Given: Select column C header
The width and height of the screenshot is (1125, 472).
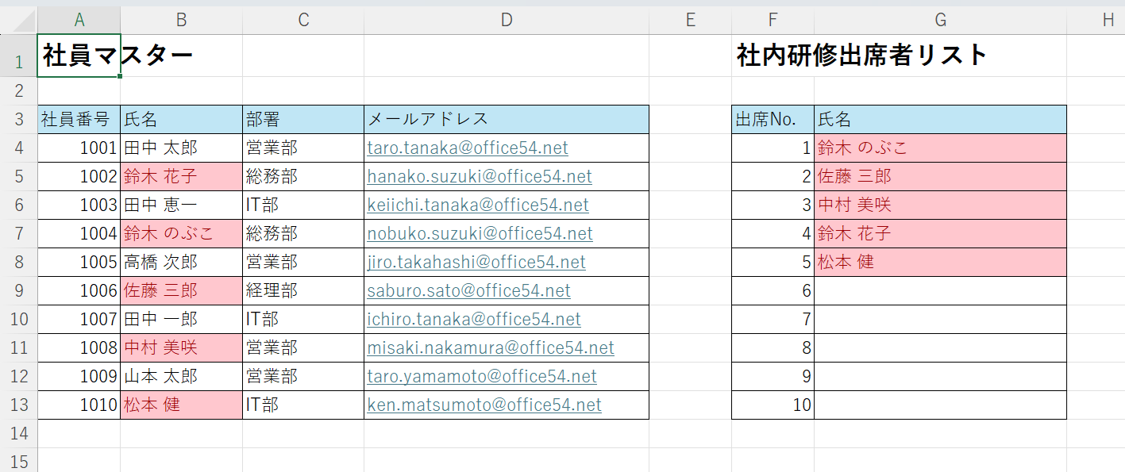Looking at the screenshot, I should click(303, 21).
